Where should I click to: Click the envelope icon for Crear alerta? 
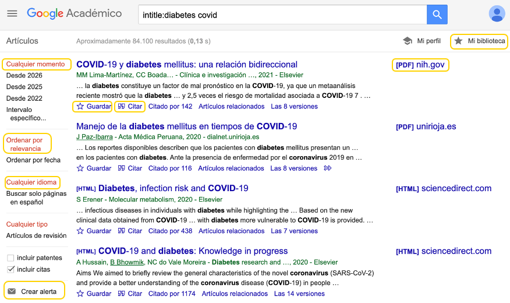pyautogui.click(x=12, y=291)
